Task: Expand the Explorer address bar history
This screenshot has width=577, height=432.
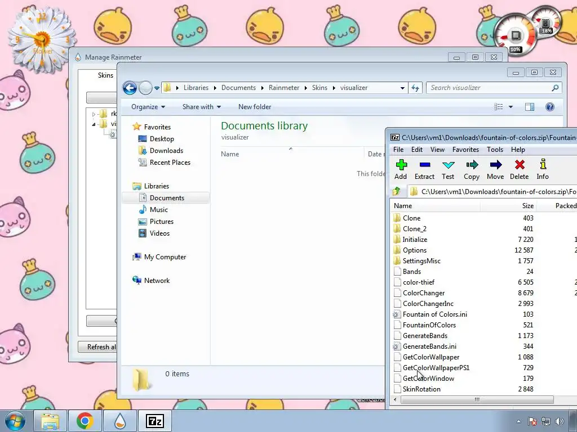Action: [402, 88]
